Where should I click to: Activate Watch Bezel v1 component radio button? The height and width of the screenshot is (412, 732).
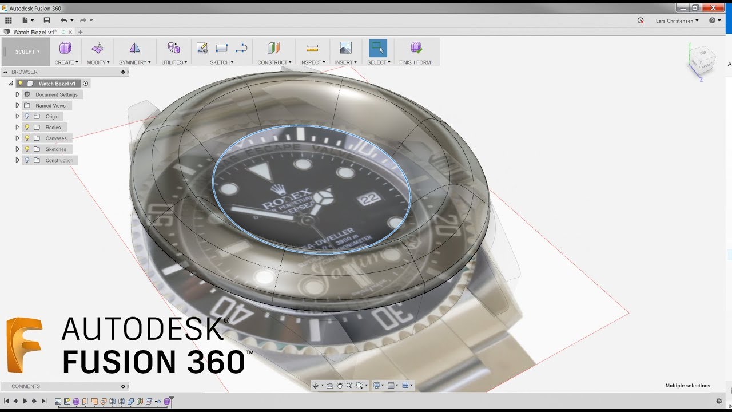86,83
